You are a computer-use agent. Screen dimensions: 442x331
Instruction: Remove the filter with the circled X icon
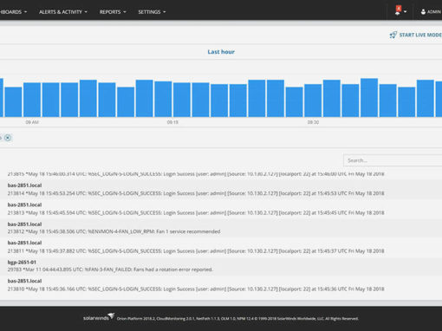click(8, 138)
